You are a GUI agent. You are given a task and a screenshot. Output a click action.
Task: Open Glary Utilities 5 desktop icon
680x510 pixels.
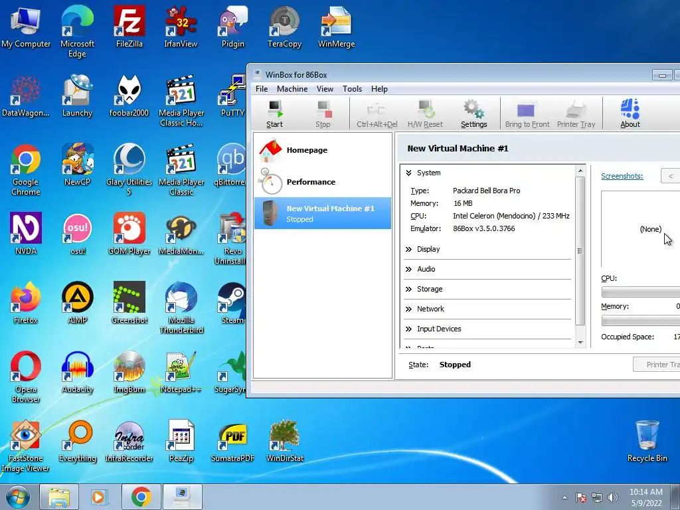pyautogui.click(x=129, y=169)
